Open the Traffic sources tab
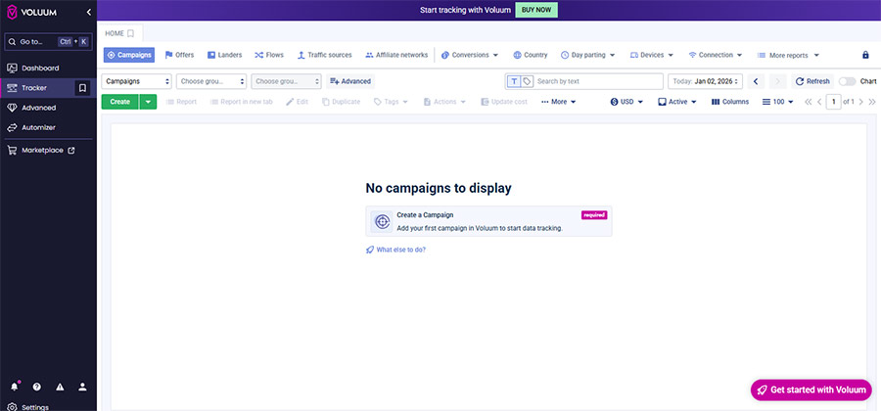The width and height of the screenshot is (881, 411). click(x=324, y=55)
